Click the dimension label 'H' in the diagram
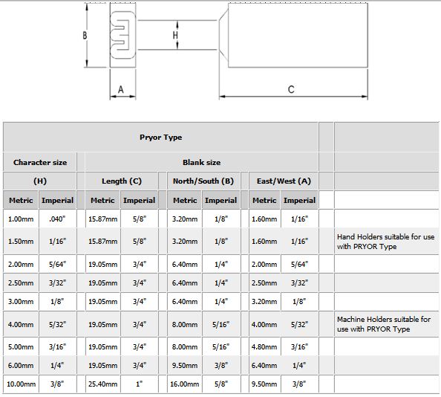441x397 pixels. pyautogui.click(x=175, y=35)
